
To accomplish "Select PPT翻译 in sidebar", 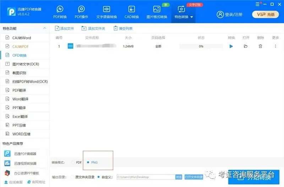I will 25,108.
